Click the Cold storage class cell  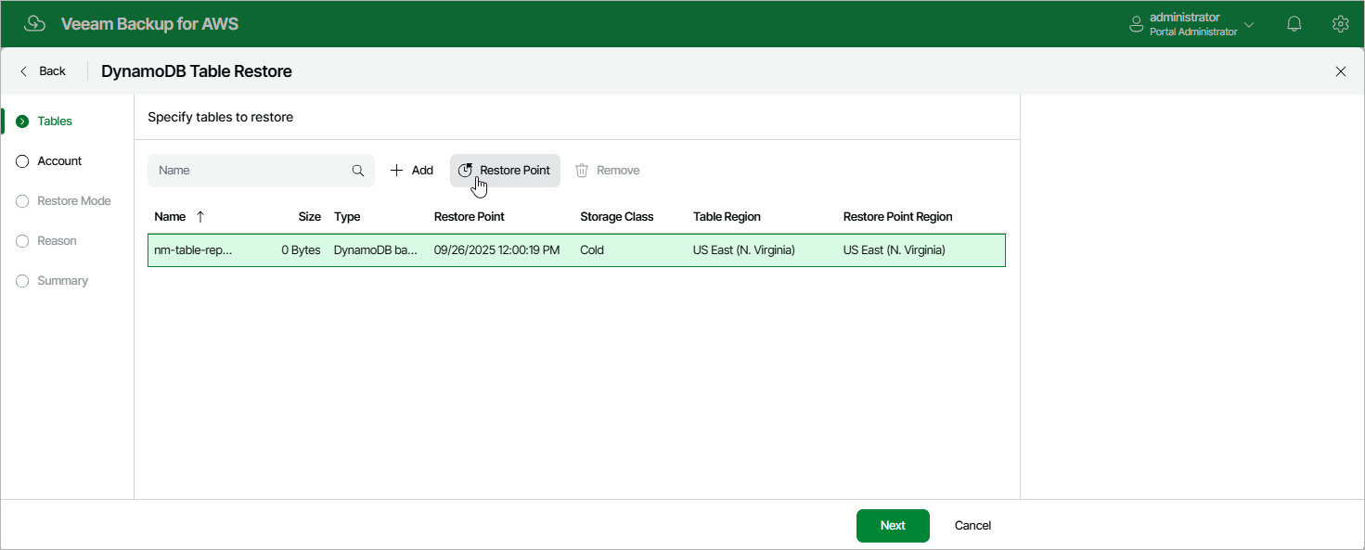coord(594,250)
